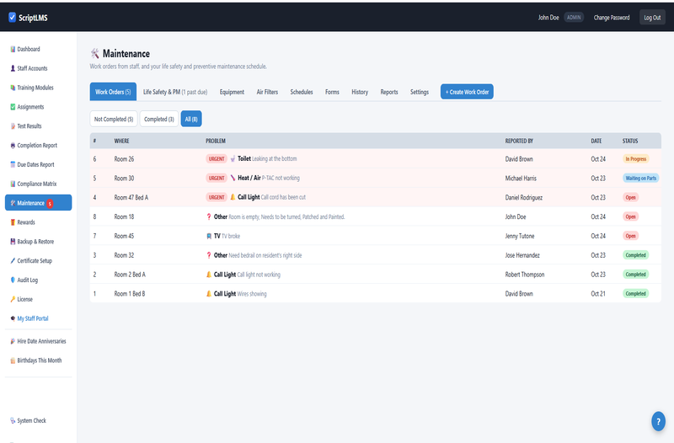Click the Room 18 location cell
Screen dimensions: 674x443
coord(124,216)
